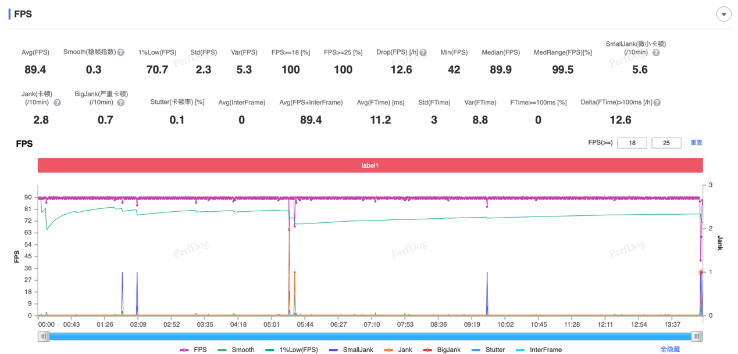This screenshot has width=738, height=354.
Task: Click the 重置 reset link
Action: pos(696,143)
